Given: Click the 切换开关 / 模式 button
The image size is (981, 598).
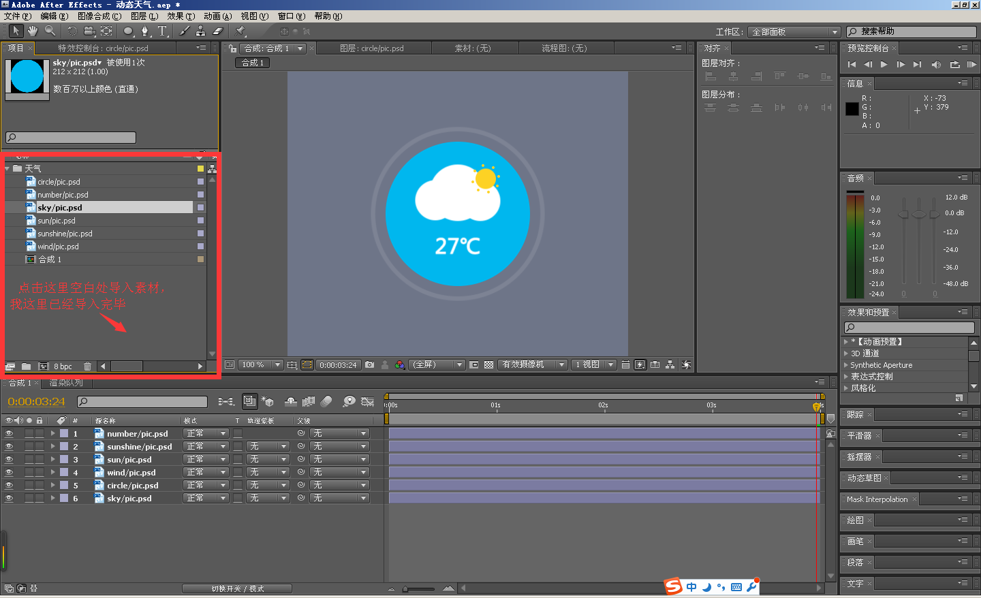Looking at the screenshot, I should click(x=237, y=588).
